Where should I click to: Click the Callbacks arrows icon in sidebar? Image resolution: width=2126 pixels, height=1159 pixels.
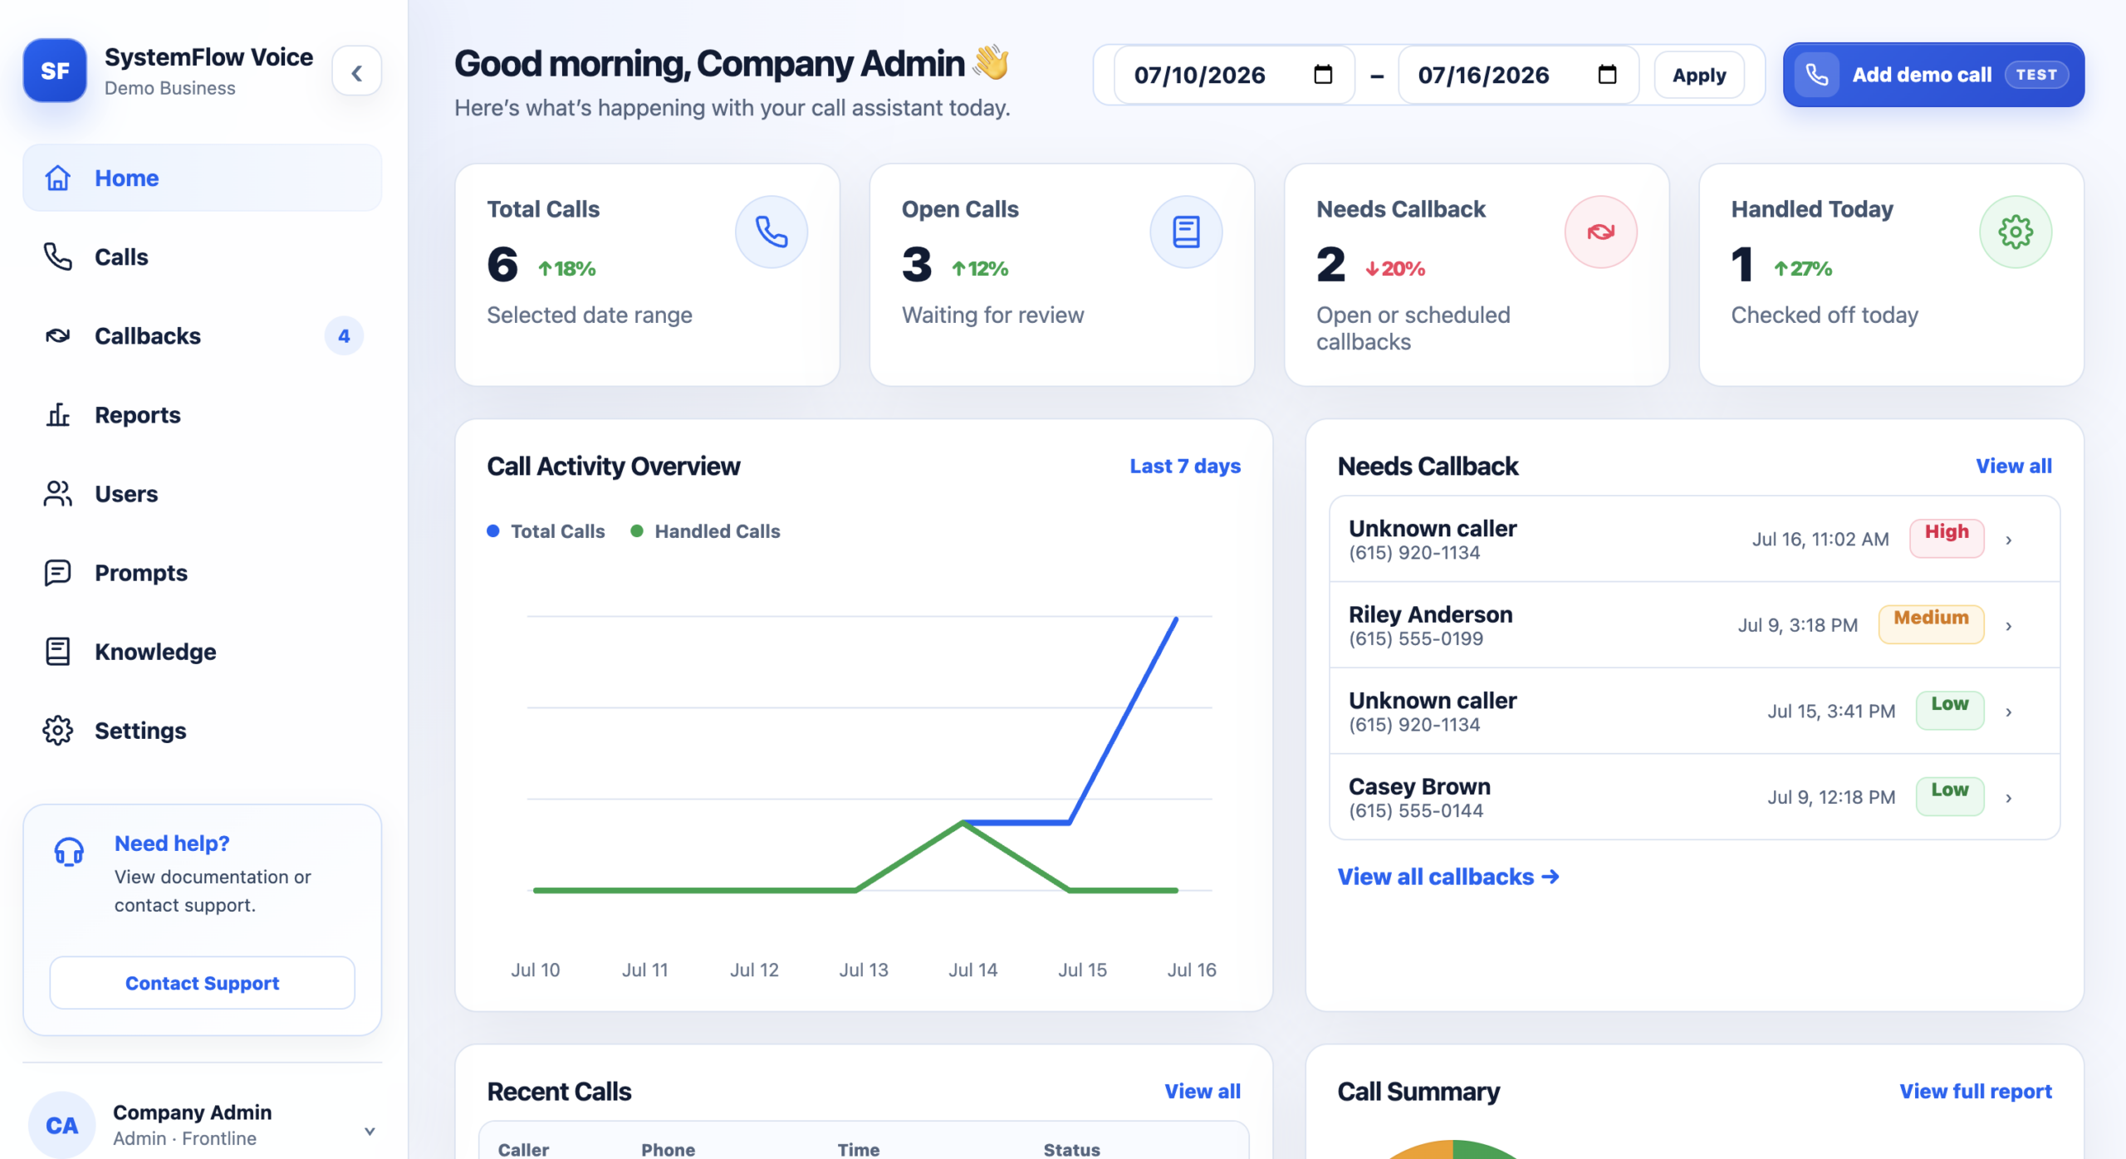[57, 335]
